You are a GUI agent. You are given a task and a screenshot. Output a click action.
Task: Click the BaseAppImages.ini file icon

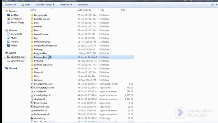pos(32,84)
